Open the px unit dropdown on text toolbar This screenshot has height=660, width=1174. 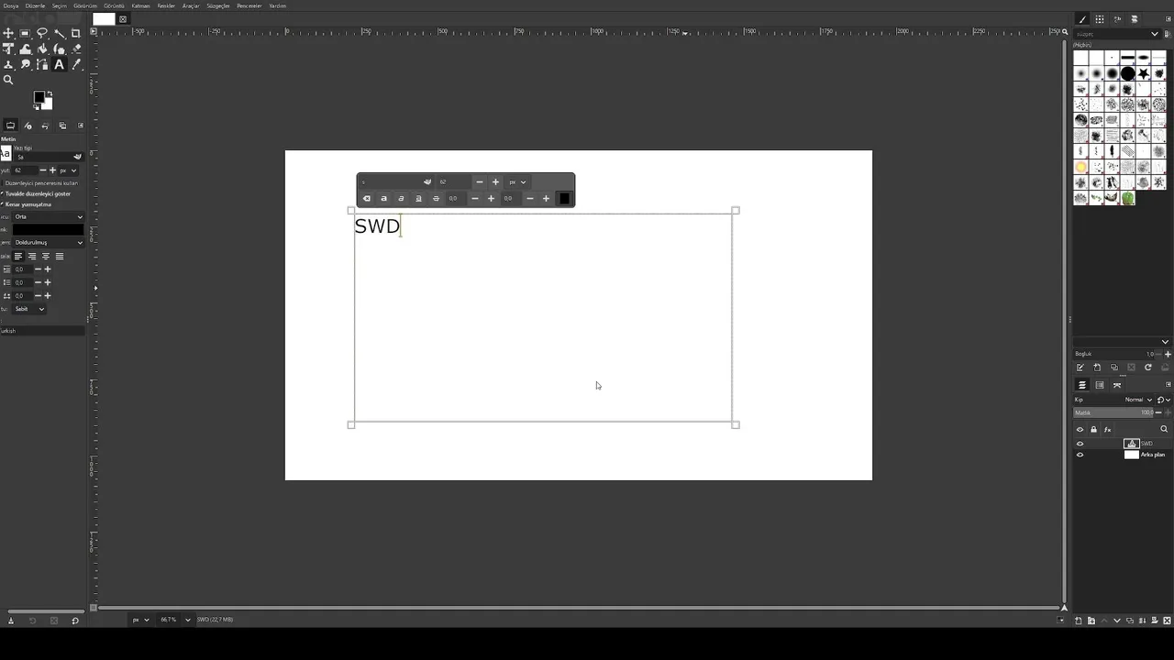click(x=517, y=182)
